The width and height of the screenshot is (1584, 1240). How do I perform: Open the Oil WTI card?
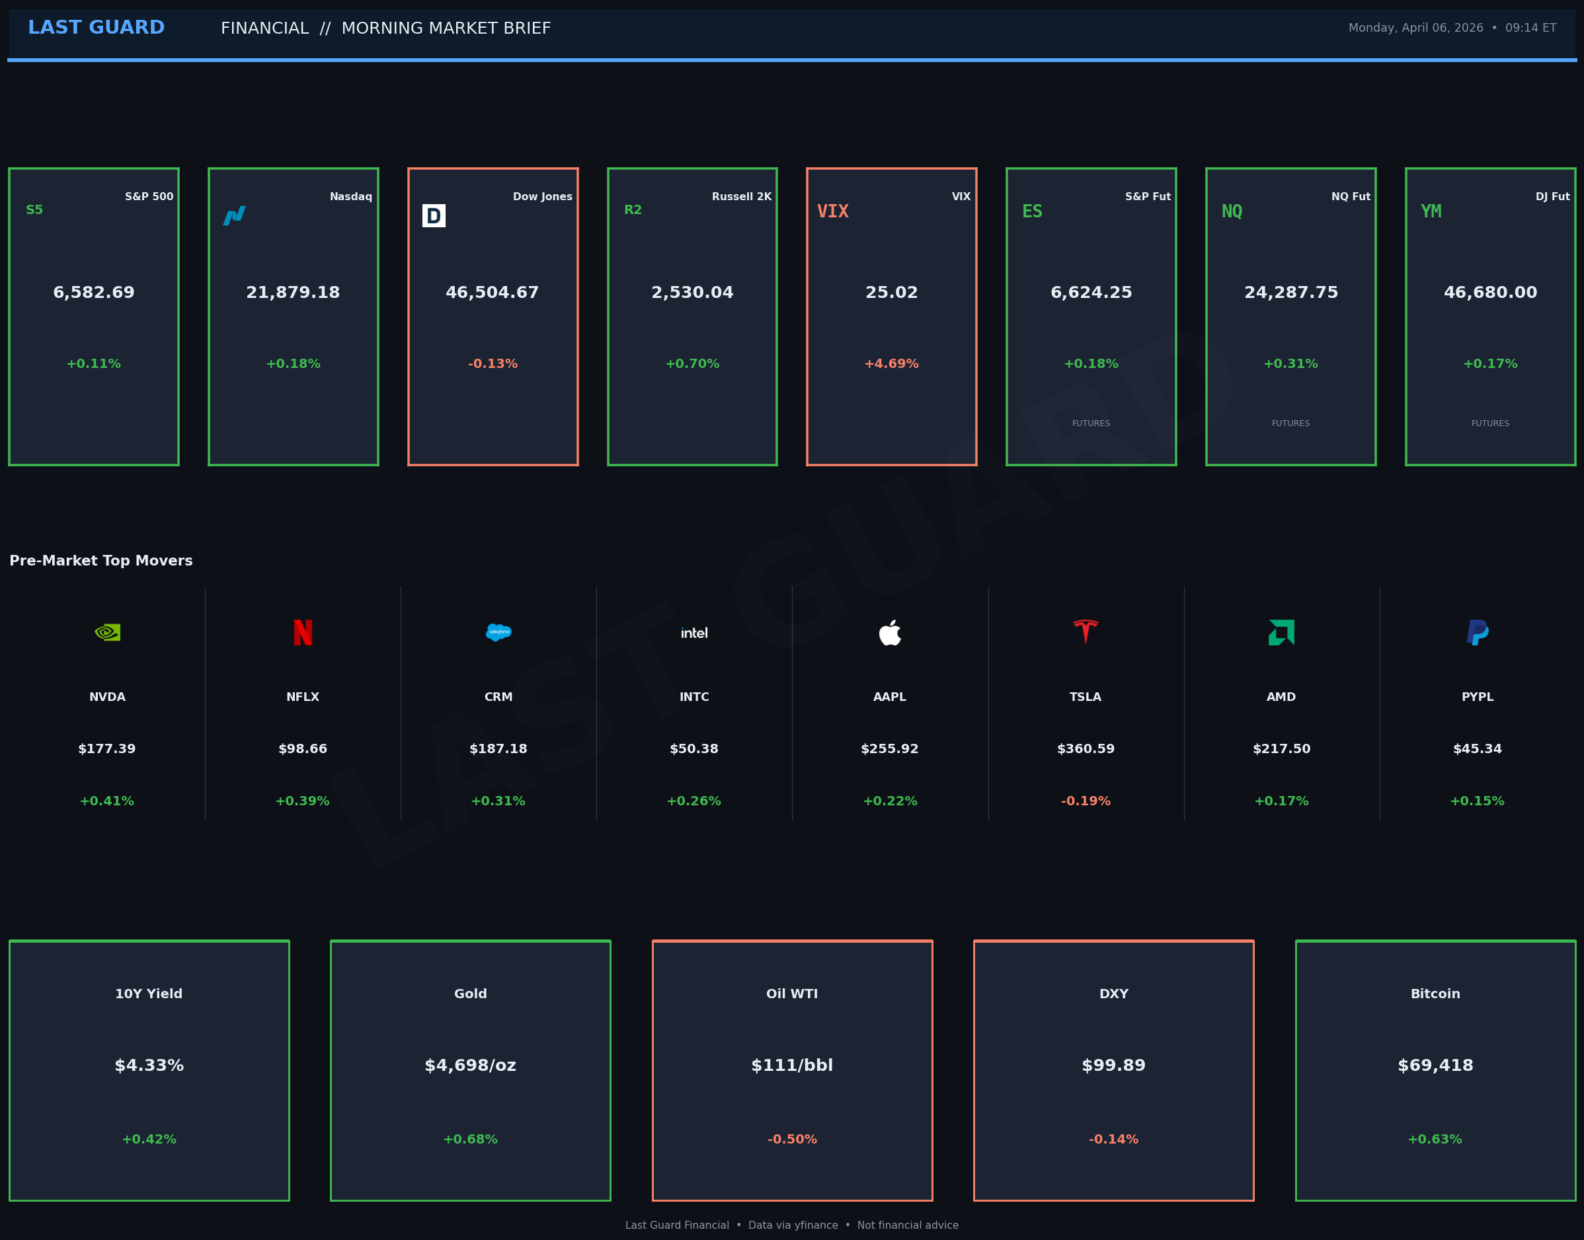coord(792,1070)
